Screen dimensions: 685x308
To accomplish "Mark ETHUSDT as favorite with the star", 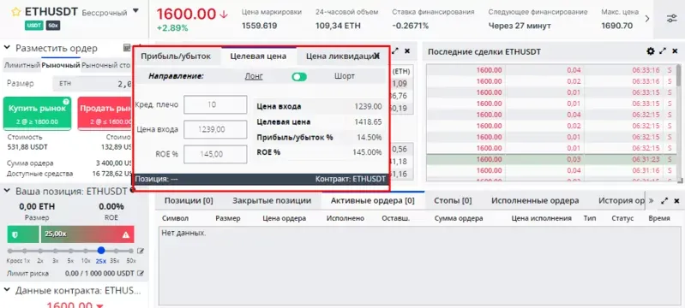I will coord(16,12).
